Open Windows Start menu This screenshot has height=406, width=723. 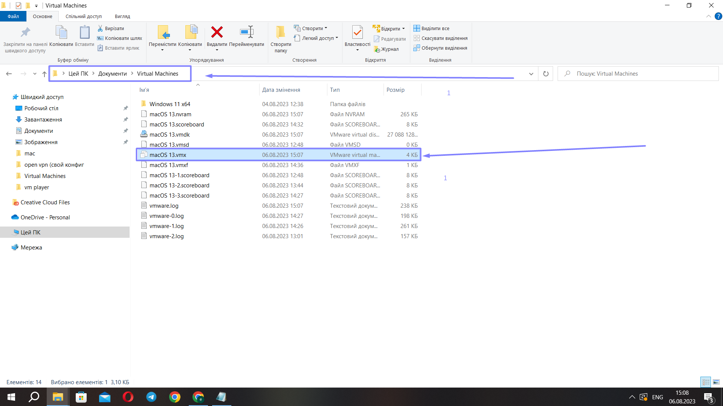pos(11,397)
